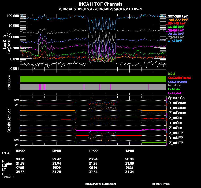This screenshot has height=188, width=201.
Task: Click the 'in Stare Mode' footer text
Action: (161, 184)
